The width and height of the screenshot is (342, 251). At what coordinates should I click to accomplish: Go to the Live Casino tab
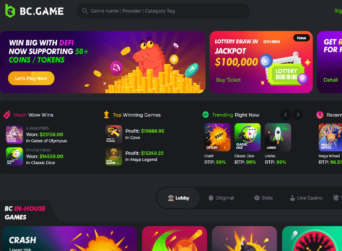click(306, 198)
